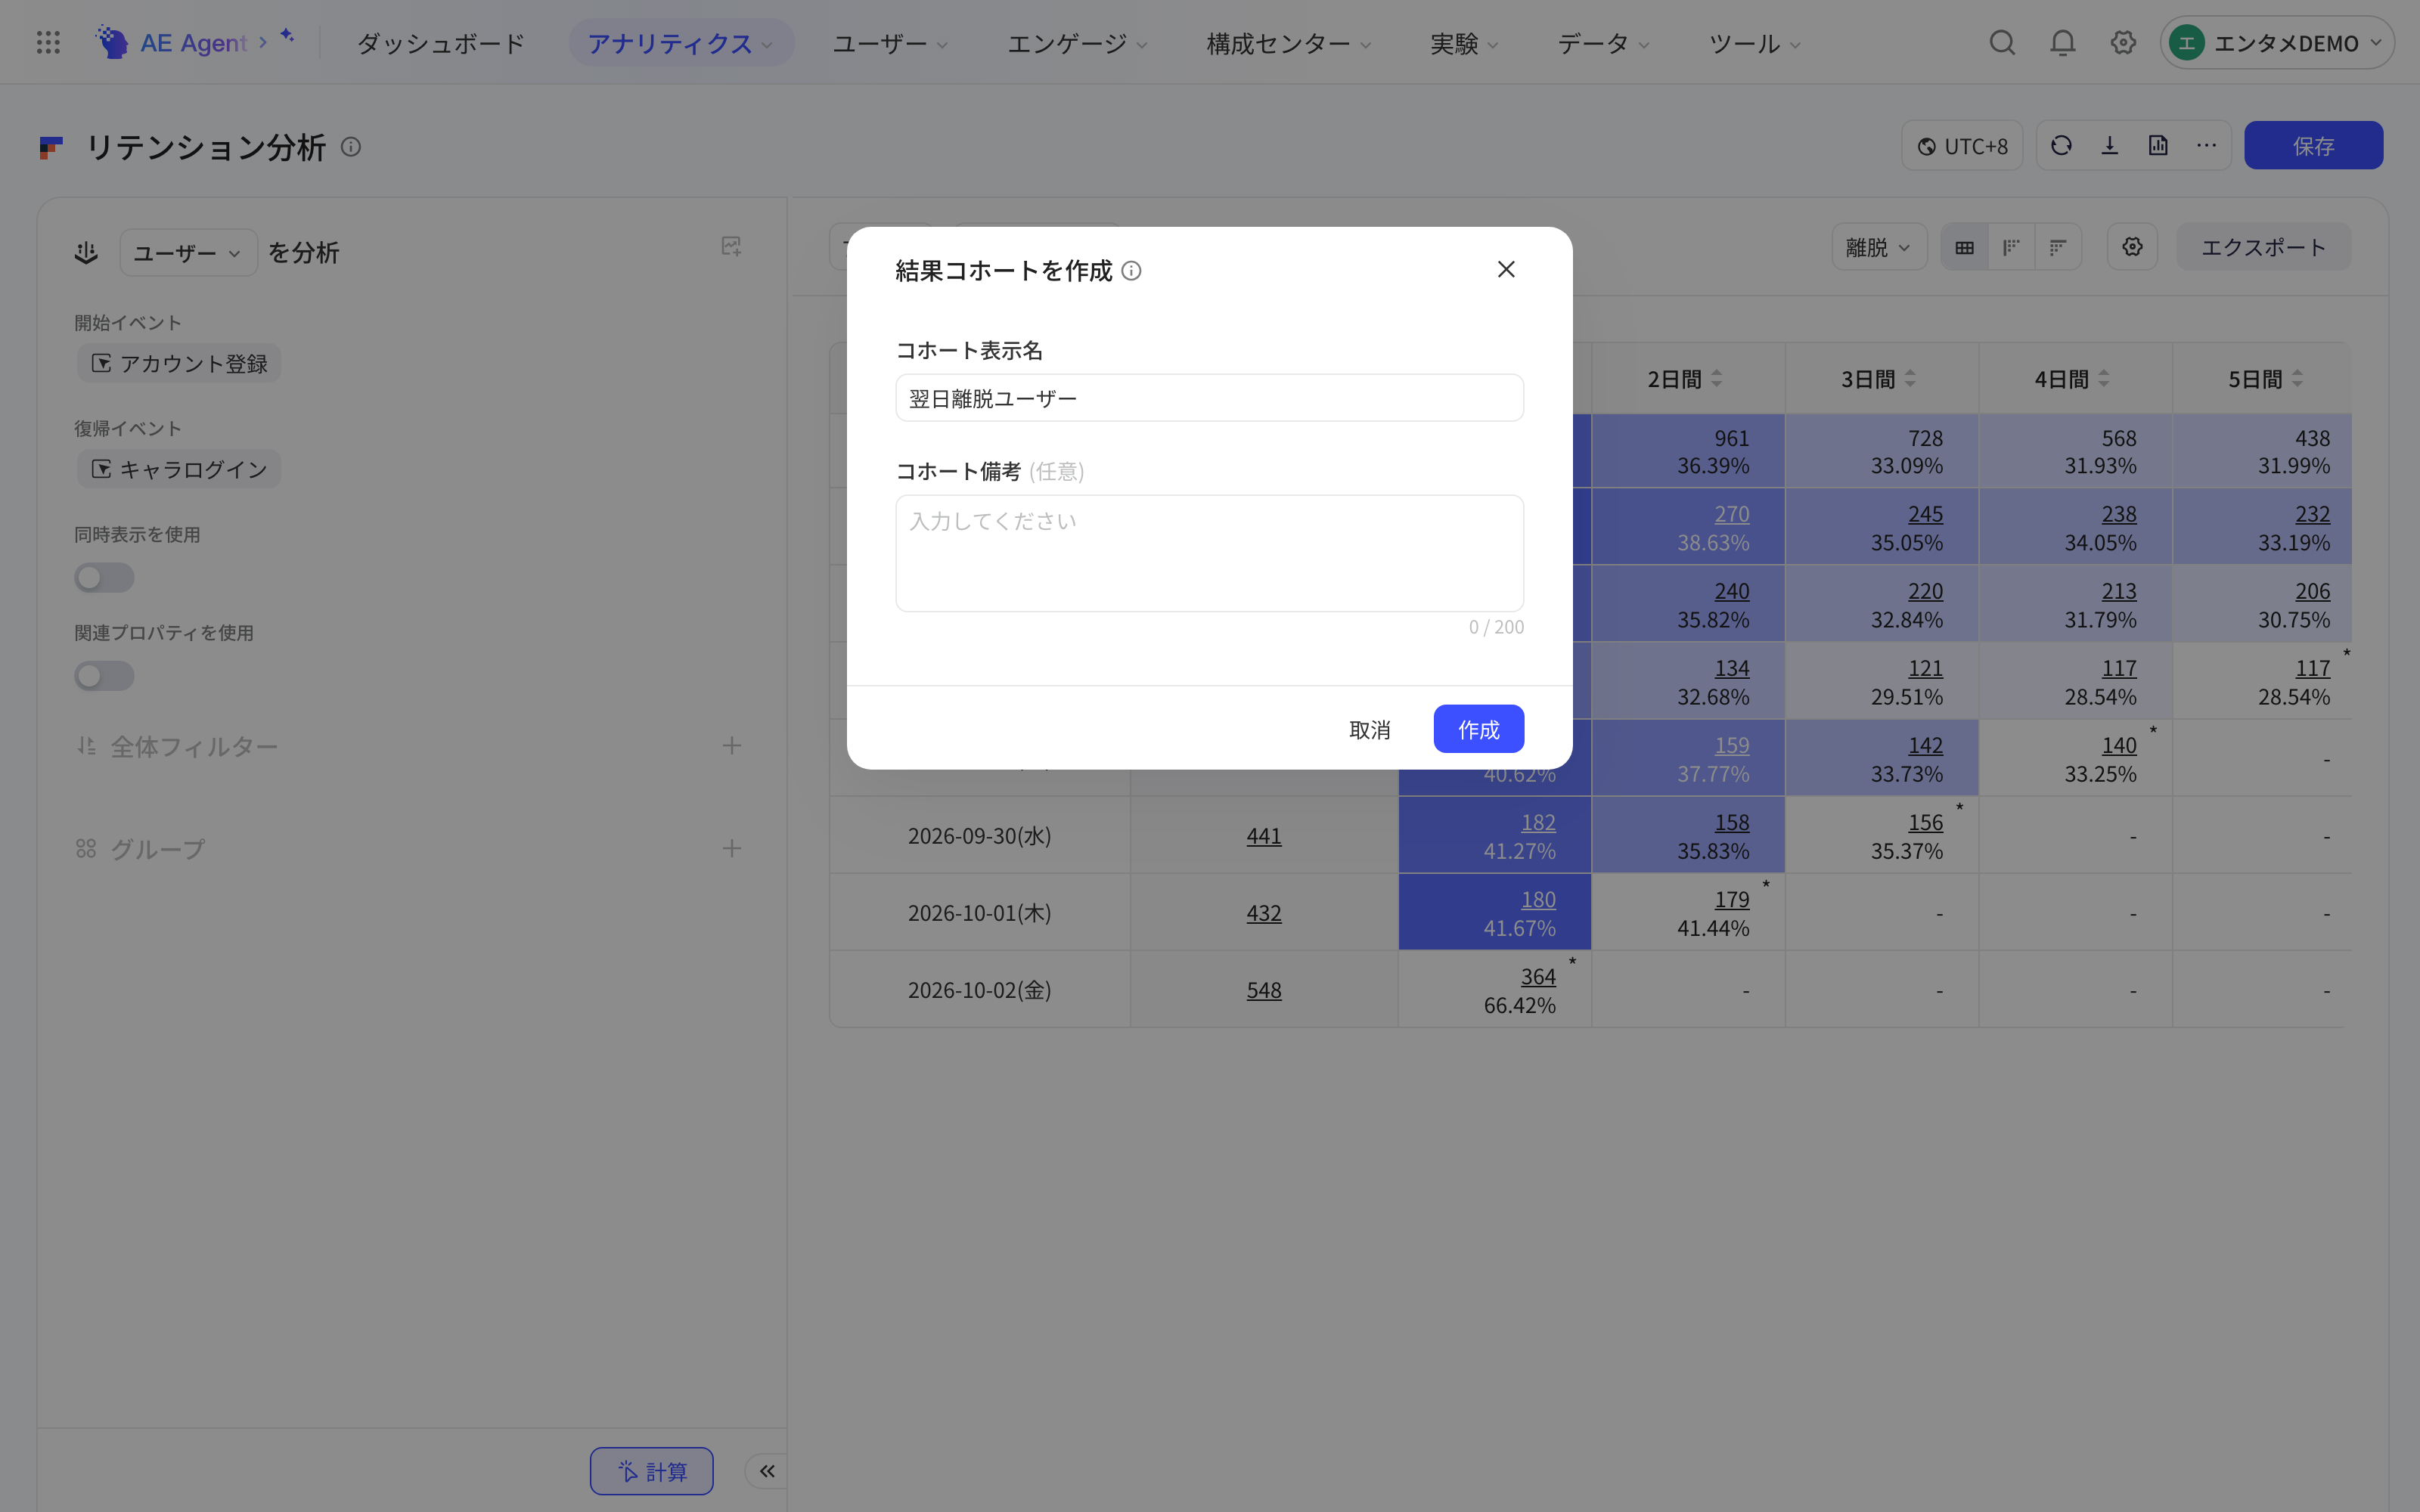This screenshot has height=1512, width=2420.
Task: Click the UTC+8 timezone button
Action: coord(1962,146)
